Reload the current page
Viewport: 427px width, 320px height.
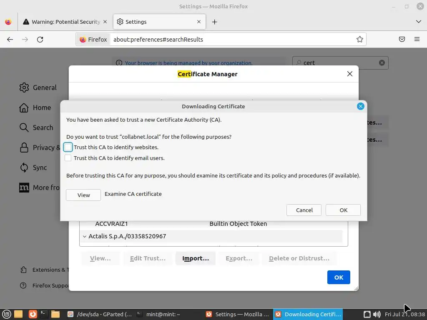(x=40, y=40)
